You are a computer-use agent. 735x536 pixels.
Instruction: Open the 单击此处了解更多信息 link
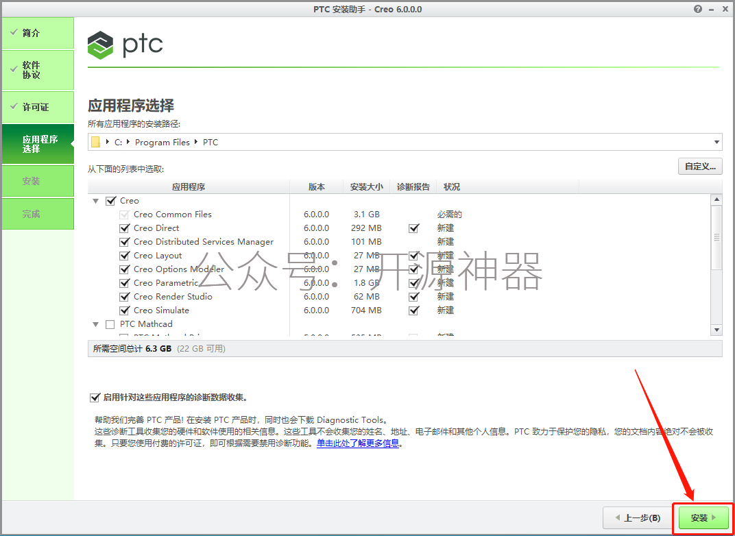pos(358,443)
